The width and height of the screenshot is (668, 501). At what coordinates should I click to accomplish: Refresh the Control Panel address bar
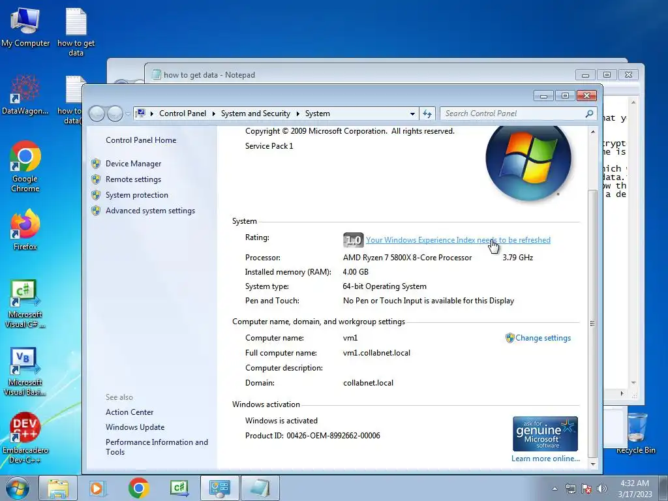tap(427, 114)
